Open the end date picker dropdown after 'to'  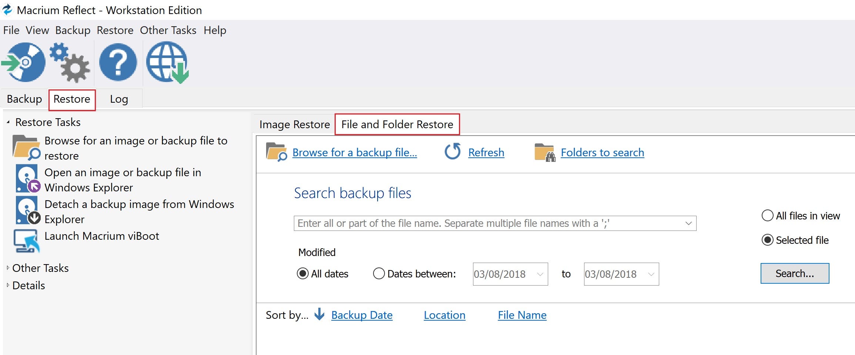[x=651, y=274]
